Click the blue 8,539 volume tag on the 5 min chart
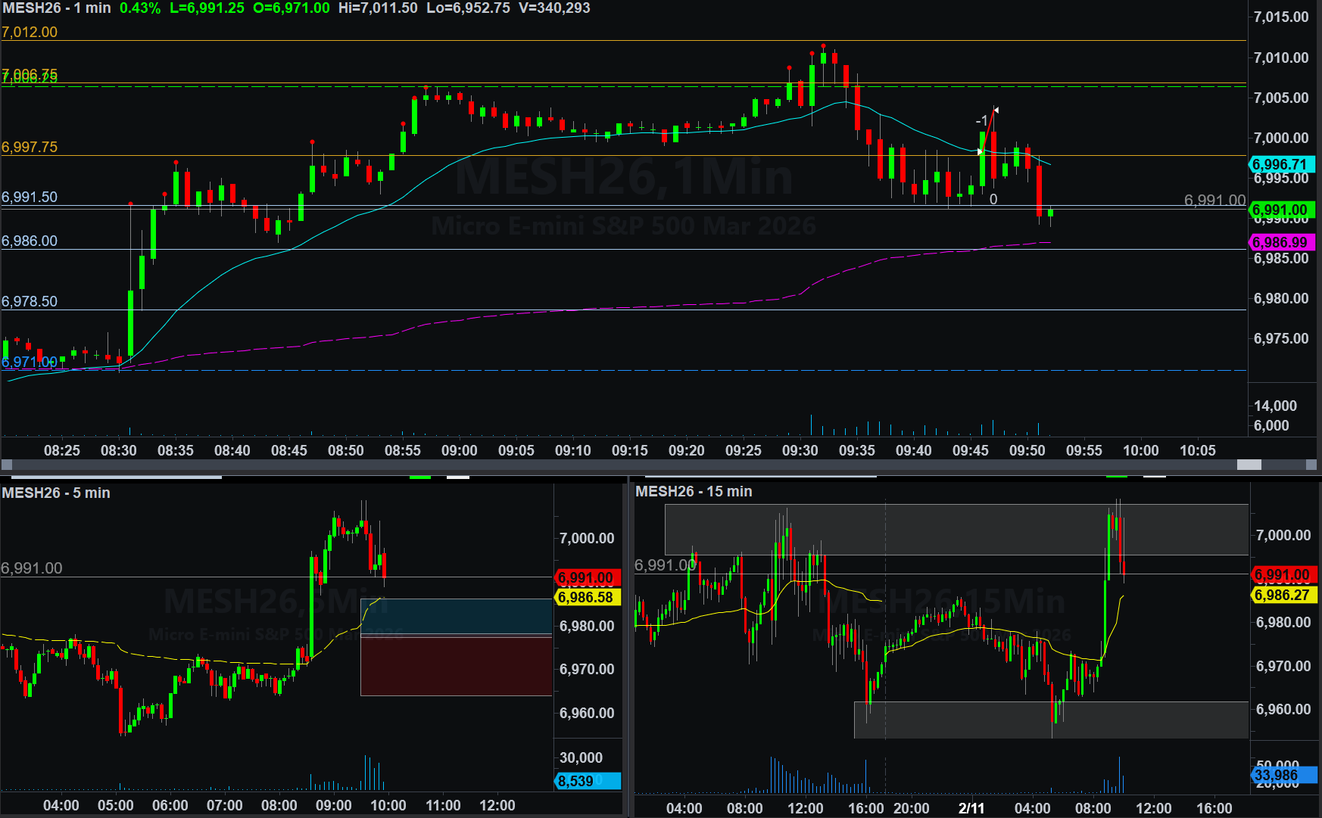 pyautogui.click(x=587, y=781)
